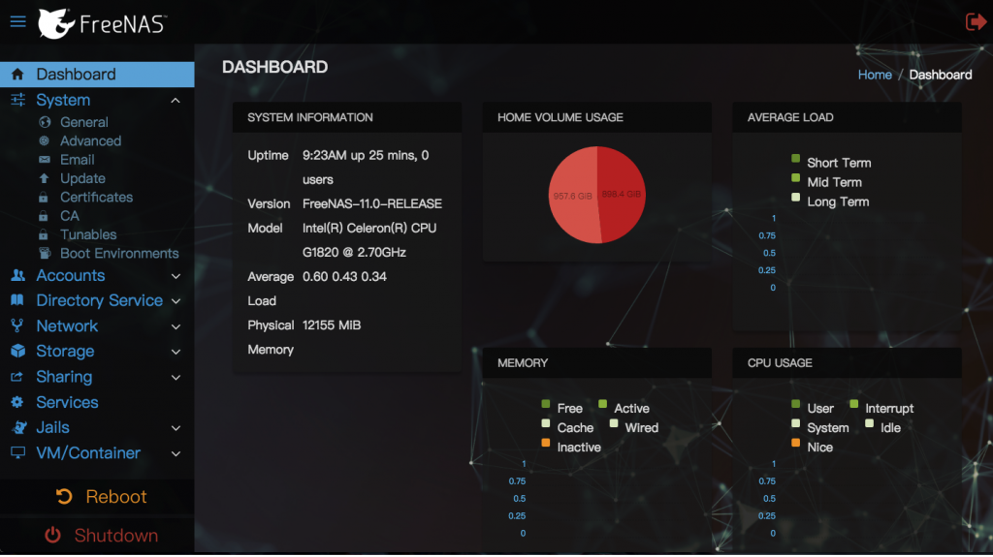Open Certificates under System
Screen dimensions: 993x557
[x=96, y=198]
